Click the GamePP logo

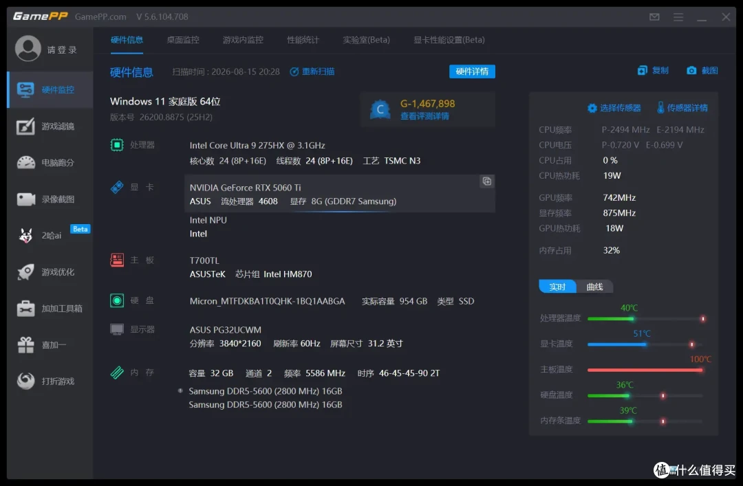click(x=41, y=16)
